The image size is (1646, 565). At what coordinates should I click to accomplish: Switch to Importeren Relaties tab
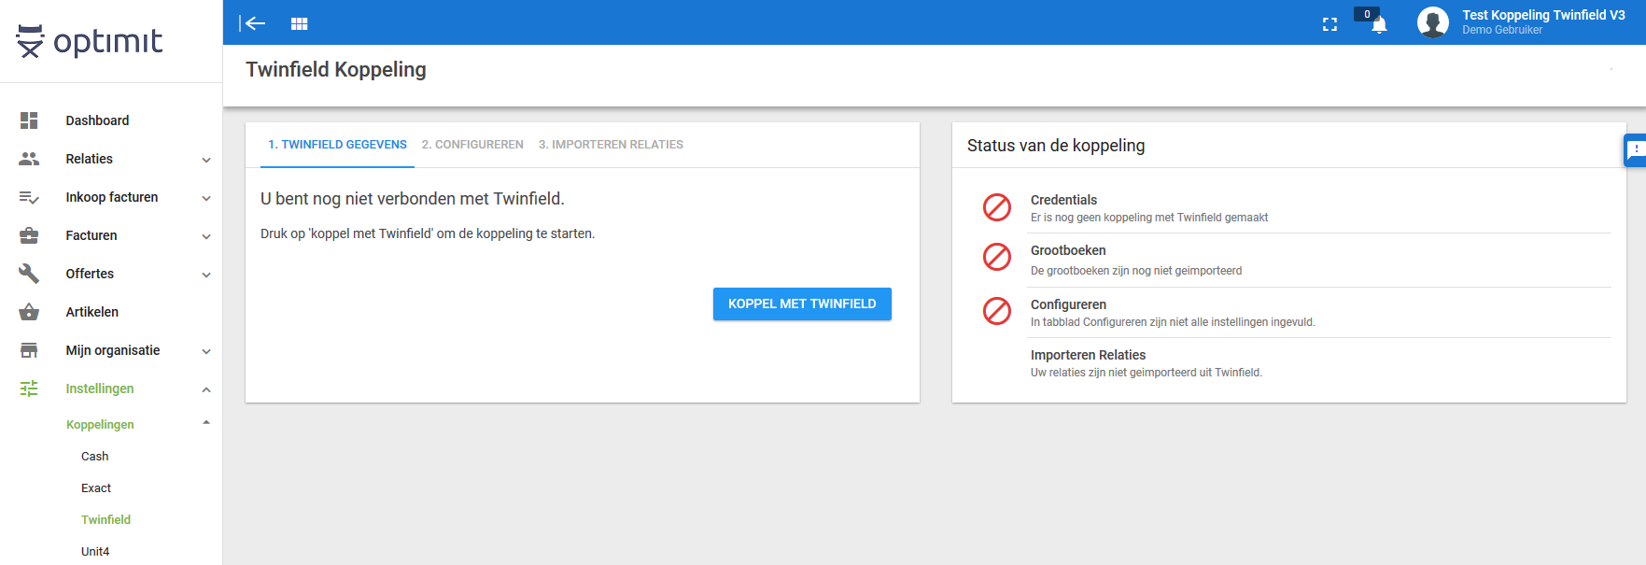point(611,145)
